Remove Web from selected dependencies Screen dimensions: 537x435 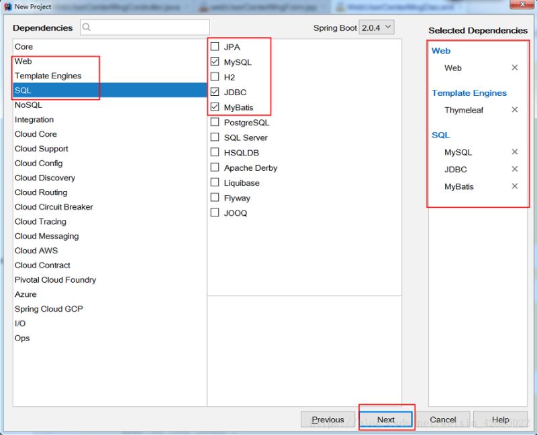coord(514,68)
